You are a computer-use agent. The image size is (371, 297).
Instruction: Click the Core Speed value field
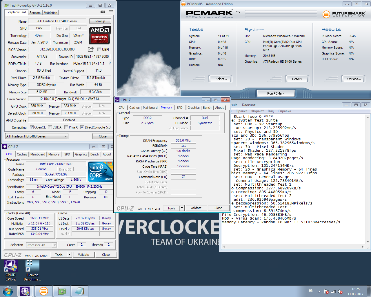point(40,218)
